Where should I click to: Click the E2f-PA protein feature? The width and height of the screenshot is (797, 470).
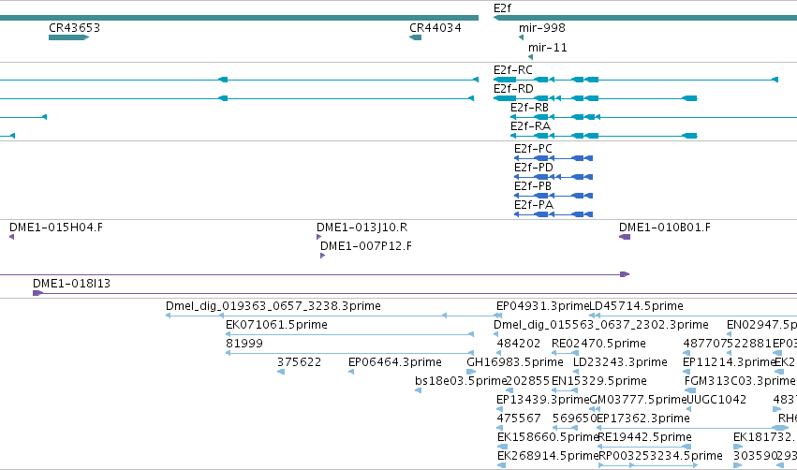point(553,215)
